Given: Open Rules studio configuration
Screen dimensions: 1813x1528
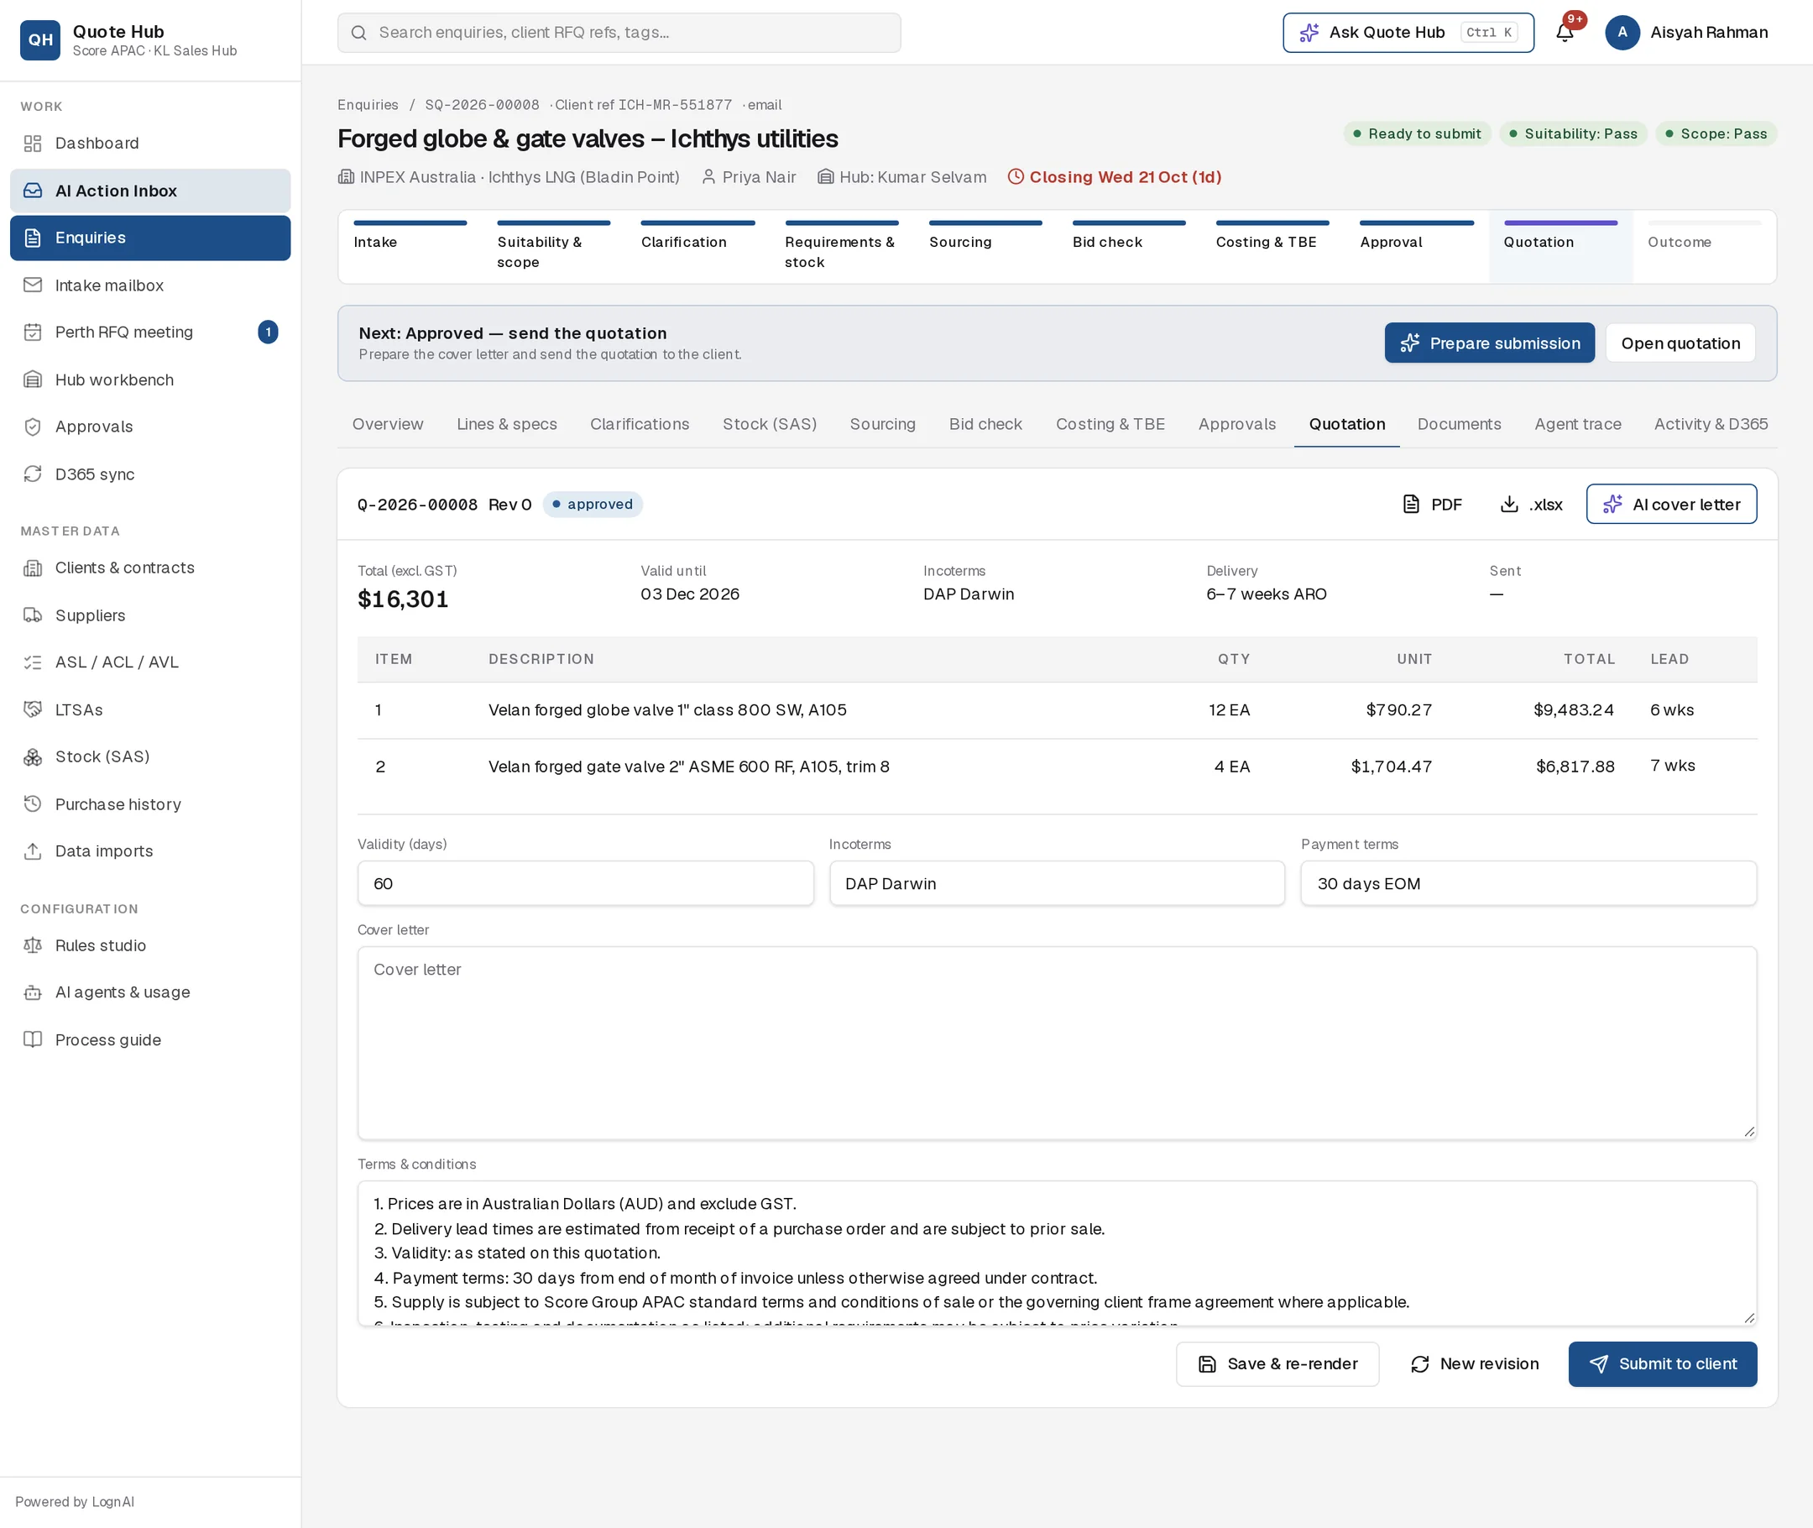Looking at the screenshot, I should point(149,945).
